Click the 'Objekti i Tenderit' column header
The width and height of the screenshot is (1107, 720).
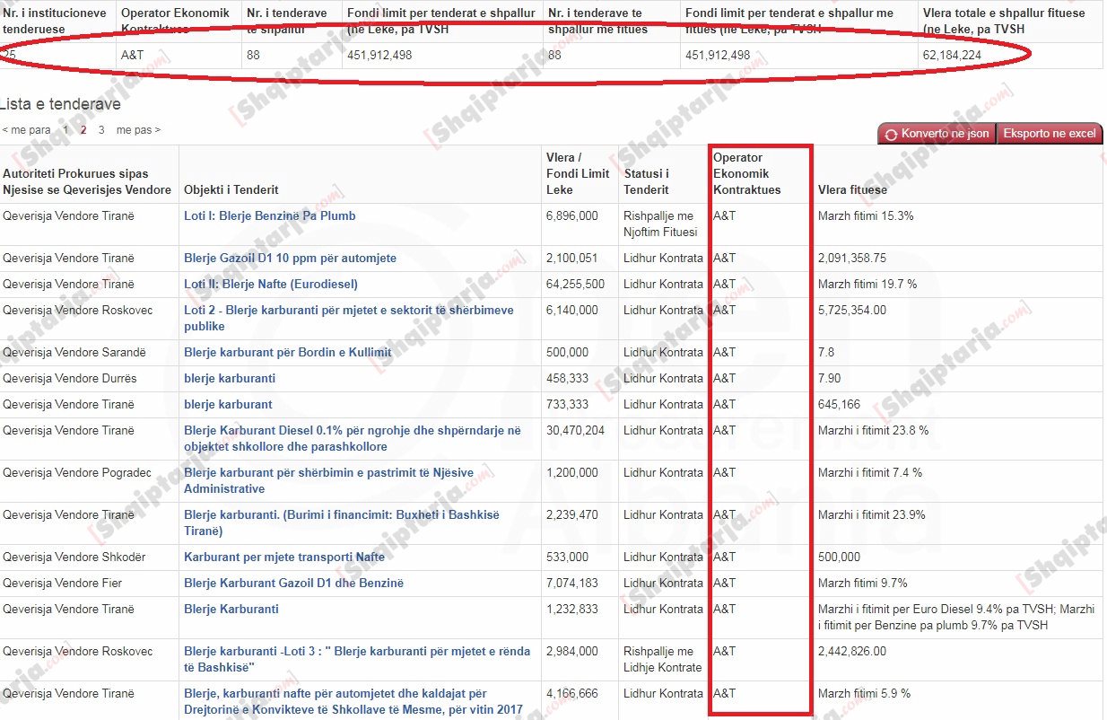point(231,189)
